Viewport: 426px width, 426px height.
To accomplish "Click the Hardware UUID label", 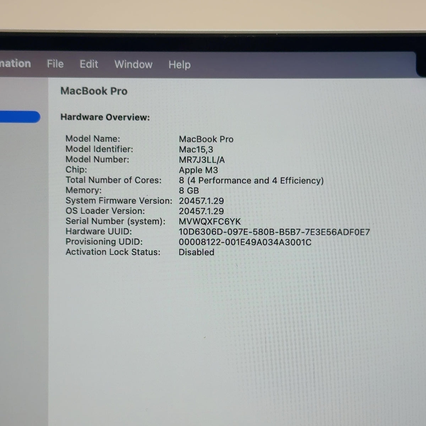I will (x=99, y=231).
